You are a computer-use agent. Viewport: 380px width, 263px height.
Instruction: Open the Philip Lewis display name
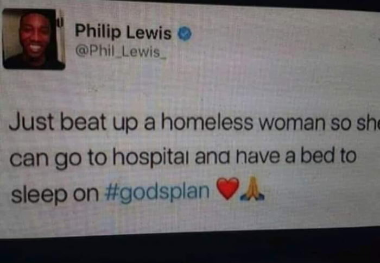pos(123,32)
